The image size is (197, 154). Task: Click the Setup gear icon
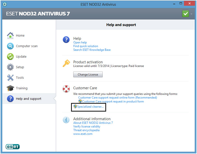pos(10,67)
